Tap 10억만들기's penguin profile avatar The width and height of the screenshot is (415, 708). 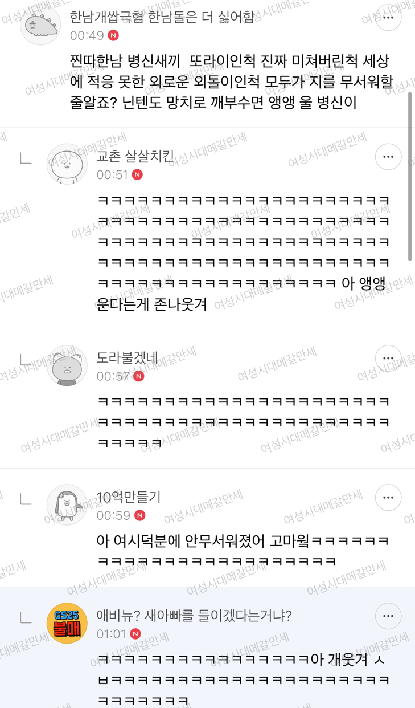[67, 505]
